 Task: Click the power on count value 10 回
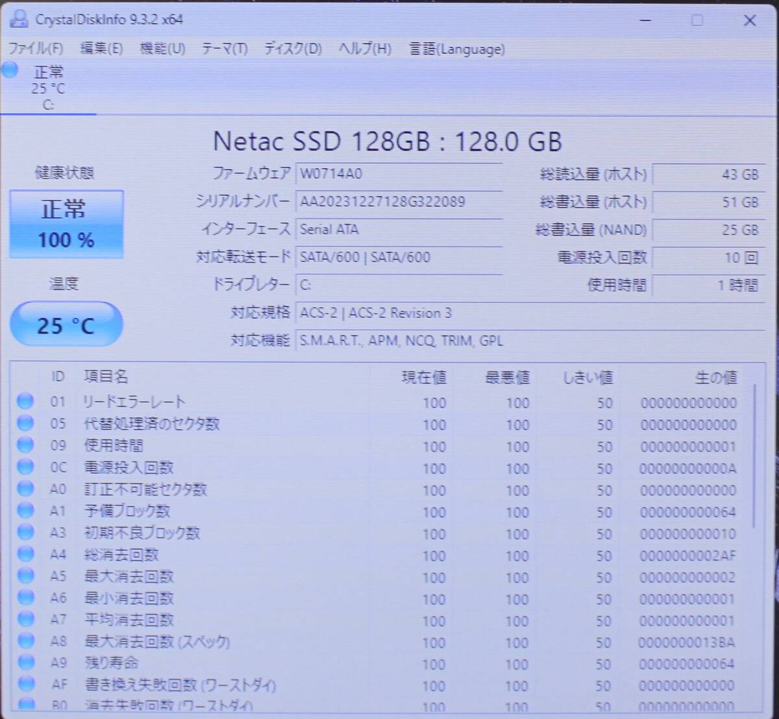708,258
